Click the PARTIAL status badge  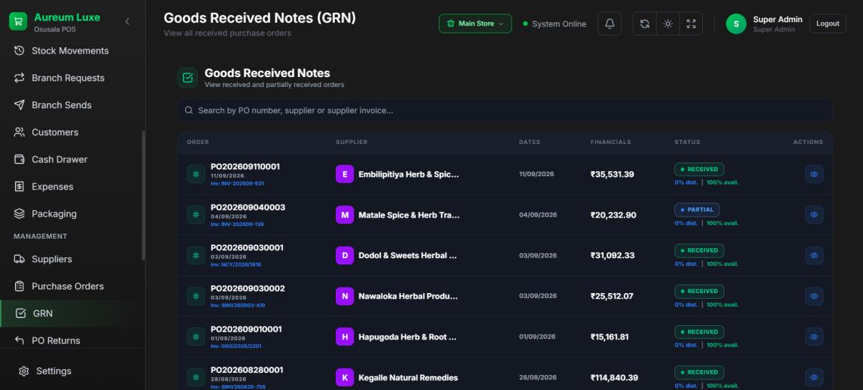(697, 210)
